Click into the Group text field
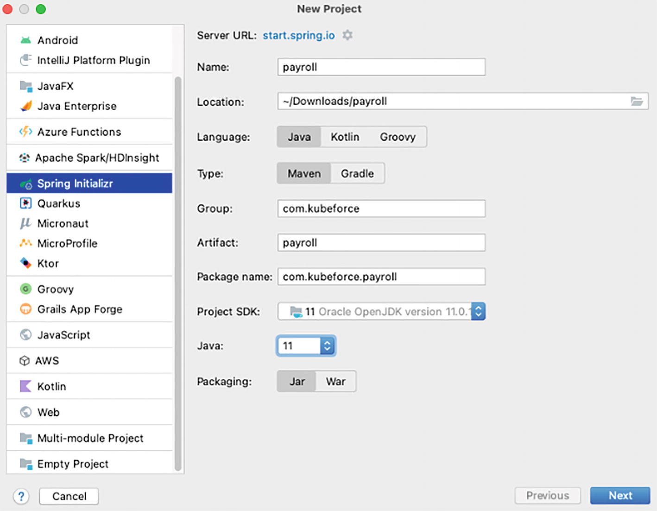Image resolution: width=657 pixels, height=511 pixels. [x=381, y=208]
